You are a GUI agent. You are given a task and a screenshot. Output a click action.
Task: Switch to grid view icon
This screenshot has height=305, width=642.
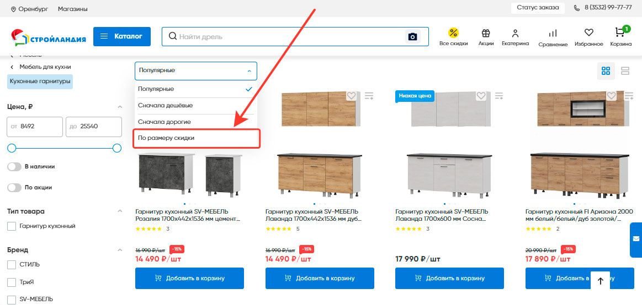coord(606,71)
